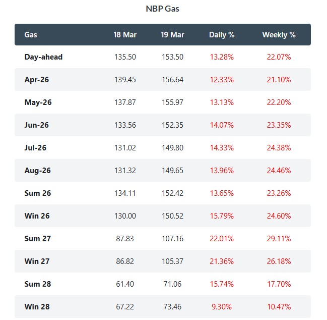
Task: Click the Win 26 18 Mar price 130.00
Action: click(x=125, y=216)
